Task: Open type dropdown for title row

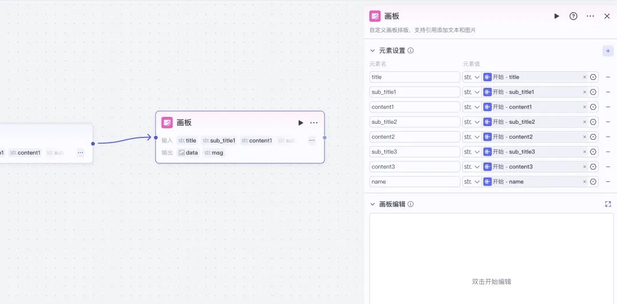Action: click(472, 77)
